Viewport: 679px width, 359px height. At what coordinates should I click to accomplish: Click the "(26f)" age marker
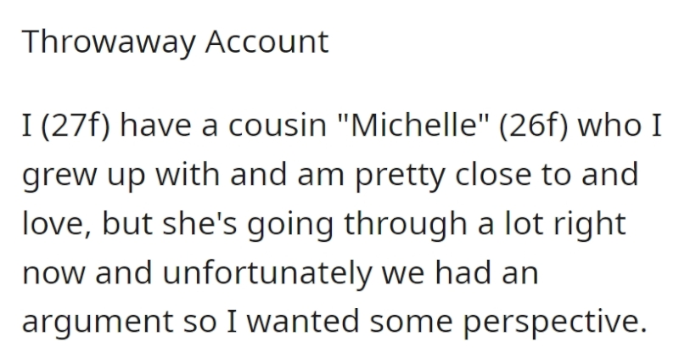click(x=533, y=126)
